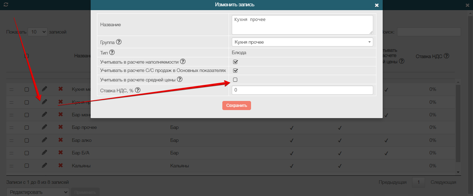Focus the Название text area

[x=302, y=24]
